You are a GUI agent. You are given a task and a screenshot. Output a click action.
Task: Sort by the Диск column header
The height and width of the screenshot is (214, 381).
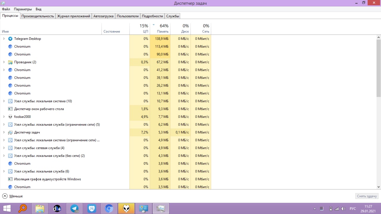[181, 29]
